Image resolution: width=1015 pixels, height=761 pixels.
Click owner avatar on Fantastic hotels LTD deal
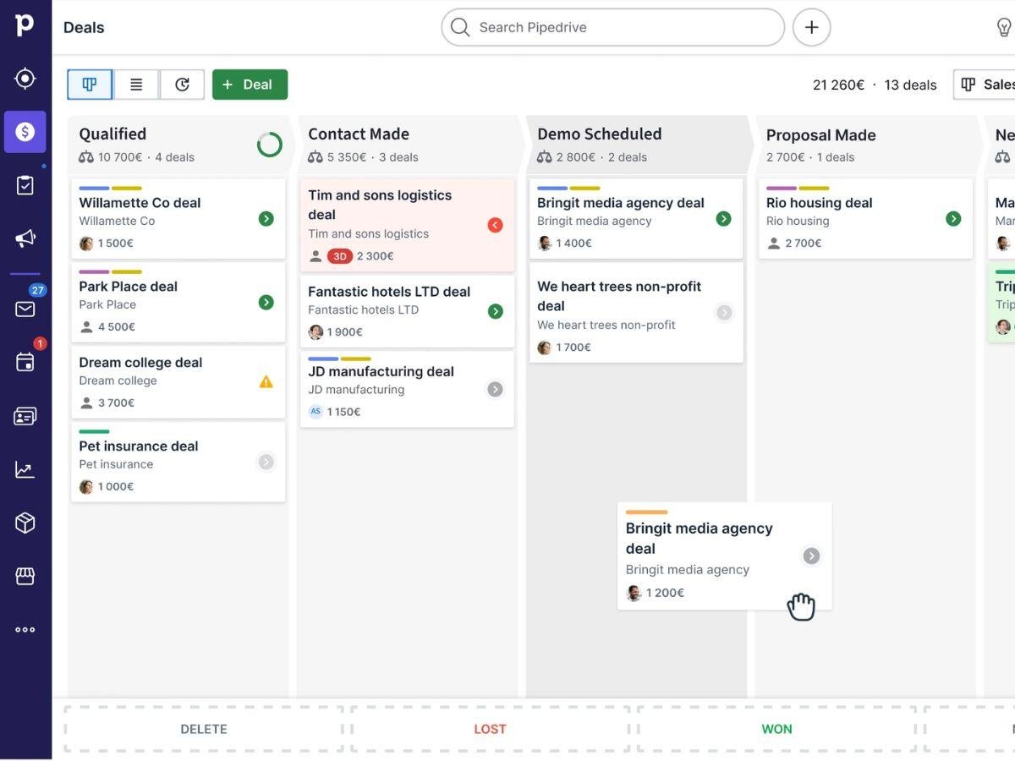coord(315,332)
